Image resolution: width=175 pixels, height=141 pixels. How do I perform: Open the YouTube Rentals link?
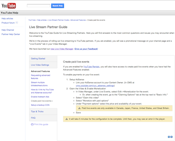tap(92, 67)
